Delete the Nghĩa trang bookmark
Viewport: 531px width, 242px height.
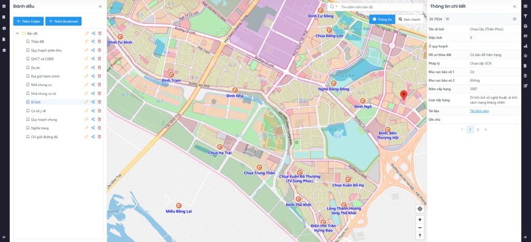(x=100, y=128)
